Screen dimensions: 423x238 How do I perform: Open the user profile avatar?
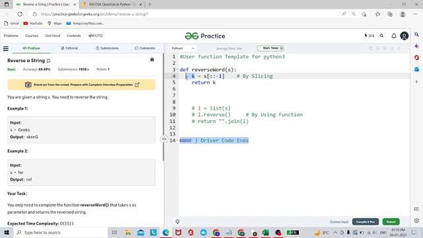pyautogui.click(x=404, y=36)
